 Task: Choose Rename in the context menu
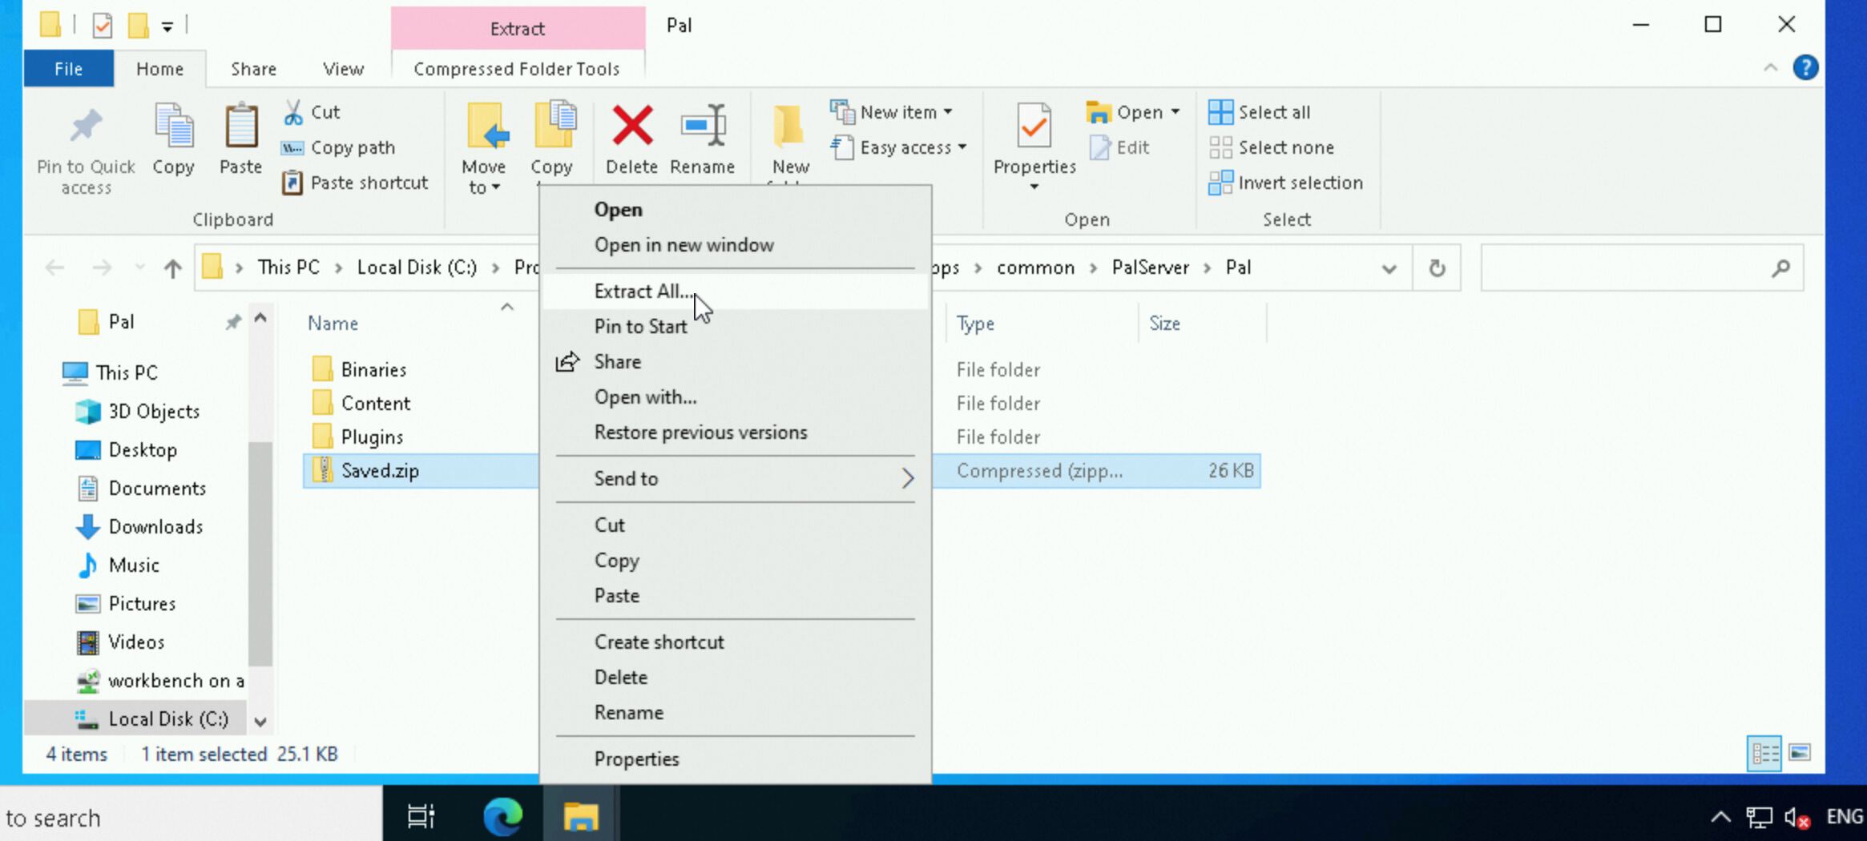735,712
